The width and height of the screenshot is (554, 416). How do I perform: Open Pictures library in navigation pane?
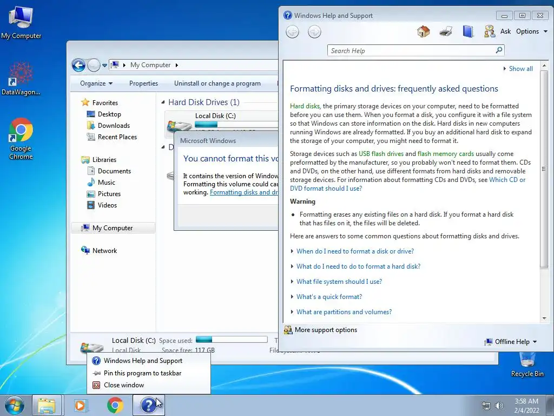pos(109,194)
